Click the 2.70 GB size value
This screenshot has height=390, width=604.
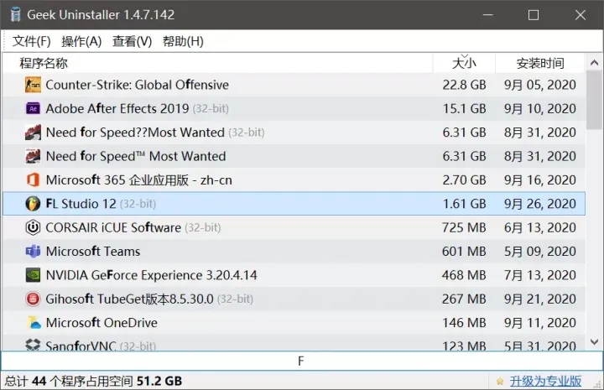[x=464, y=179]
